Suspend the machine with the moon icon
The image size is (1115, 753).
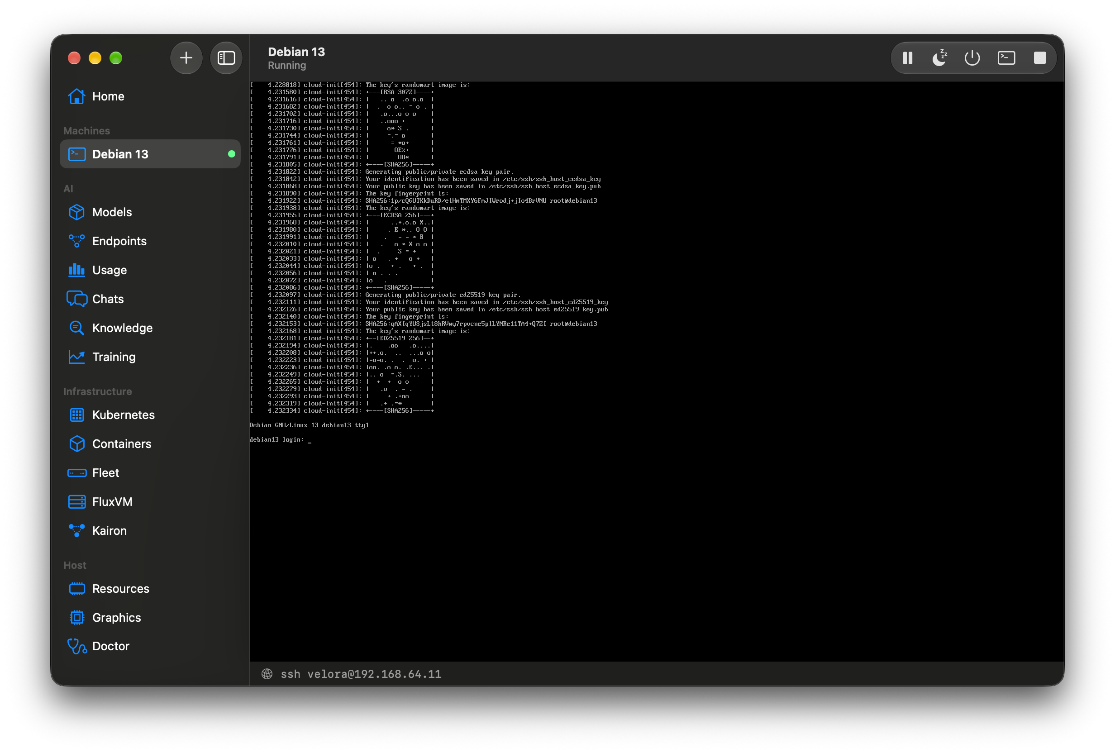coord(939,58)
